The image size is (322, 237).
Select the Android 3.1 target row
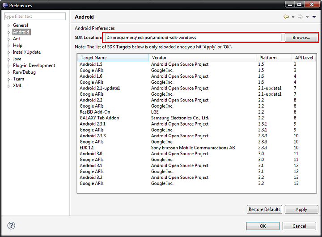[x=197, y=165]
